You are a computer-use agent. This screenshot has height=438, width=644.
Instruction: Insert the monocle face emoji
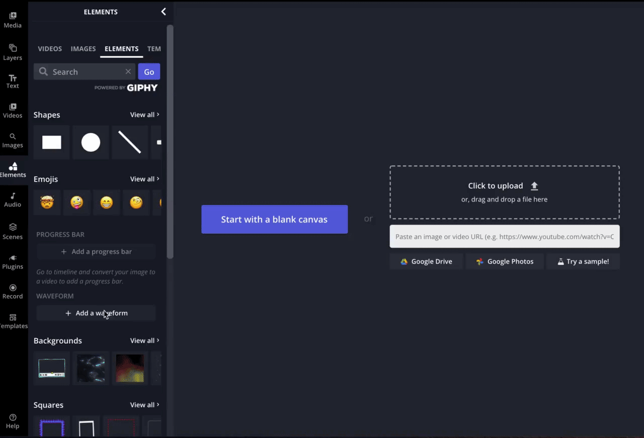point(136,202)
